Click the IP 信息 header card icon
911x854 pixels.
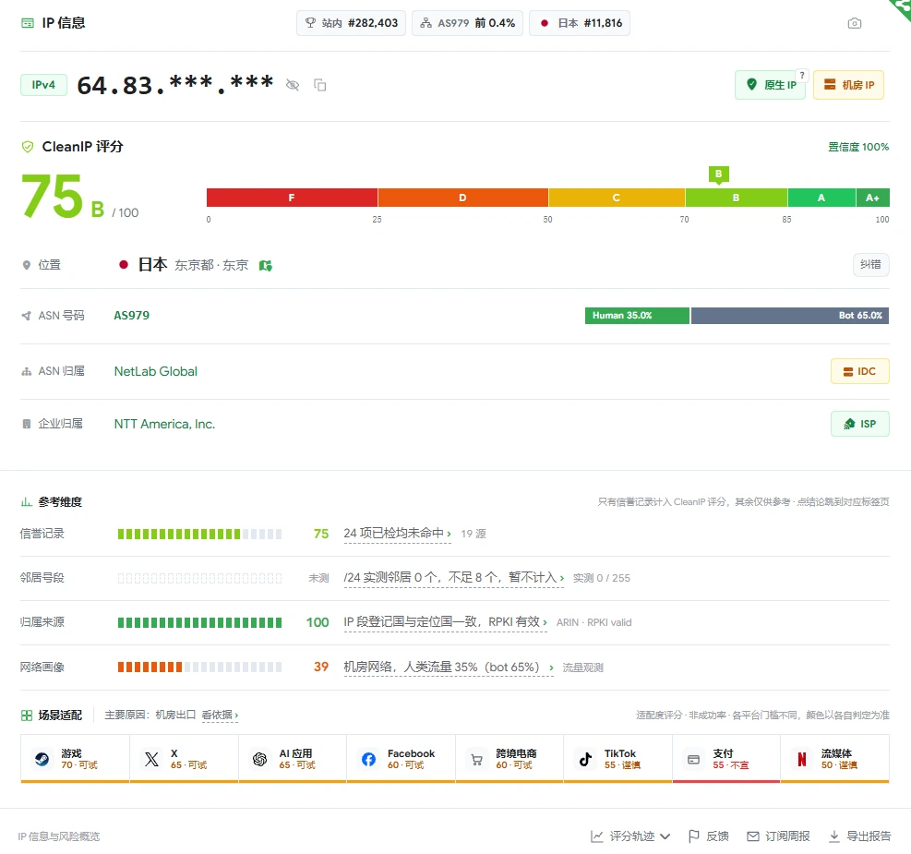click(28, 23)
